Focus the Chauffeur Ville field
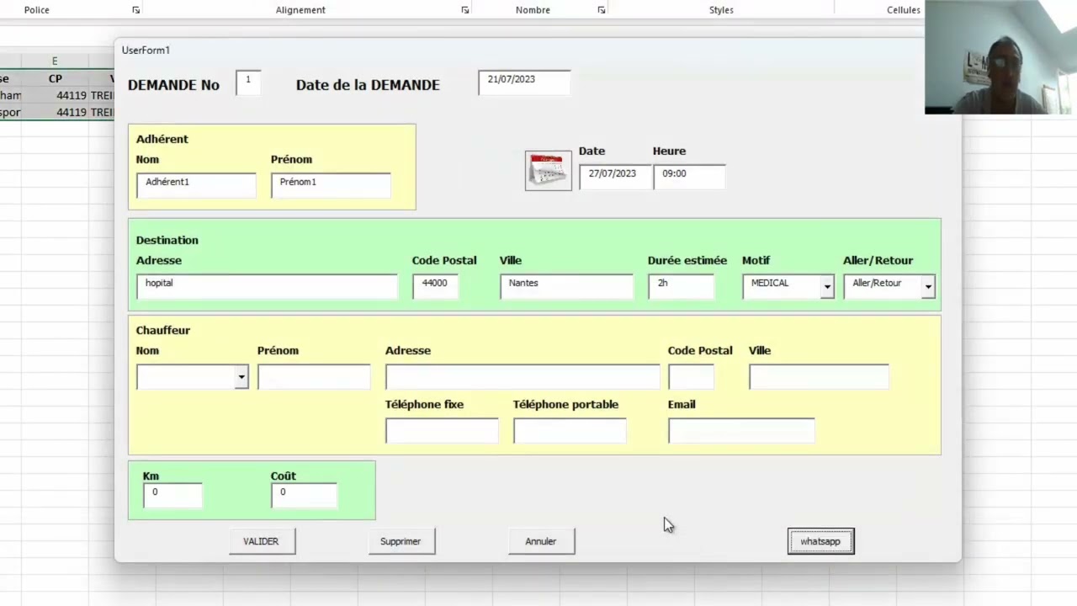The height and width of the screenshot is (606, 1077). tap(819, 377)
